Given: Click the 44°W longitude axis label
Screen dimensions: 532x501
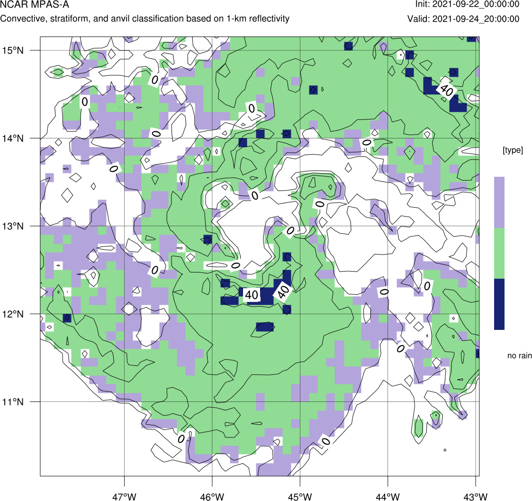Looking at the screenshot, I should point(388,497).
